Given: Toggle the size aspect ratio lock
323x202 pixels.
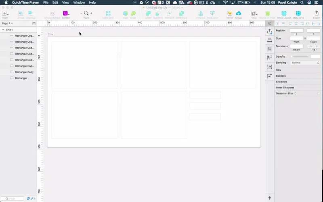Looking at the screenshot, I should pyautogui.click(x=305, y=38).
